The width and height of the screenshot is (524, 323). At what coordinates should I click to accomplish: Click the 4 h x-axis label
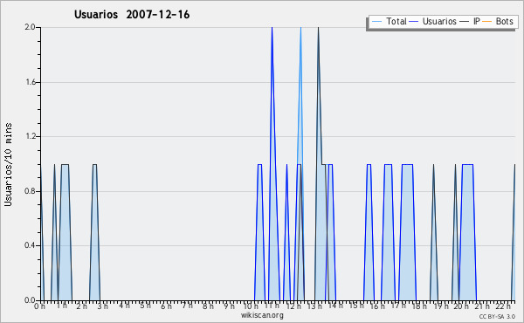(x=124, y=306)
